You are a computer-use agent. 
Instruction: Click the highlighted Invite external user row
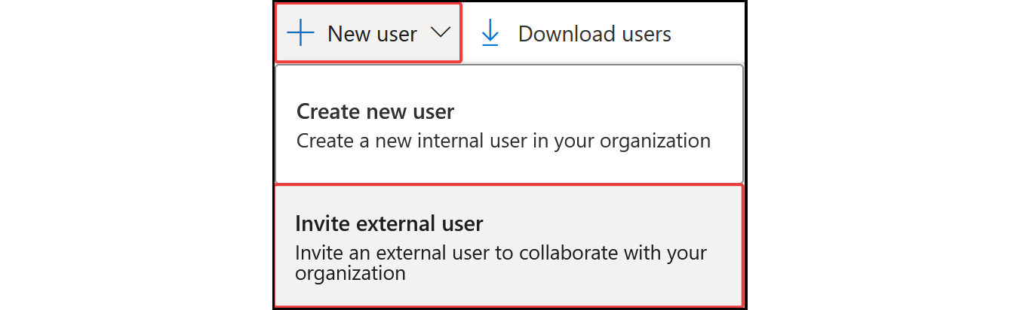(x=509, y=245)
